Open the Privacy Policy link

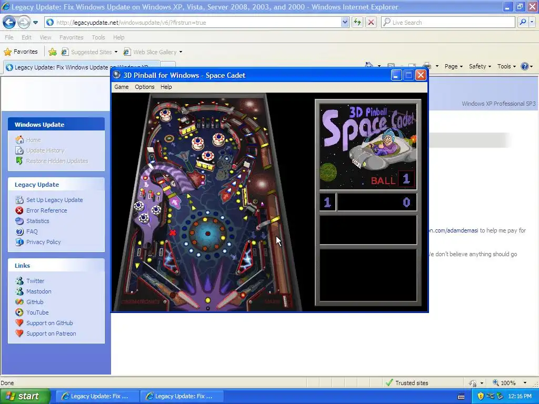(x=43, y=242)
